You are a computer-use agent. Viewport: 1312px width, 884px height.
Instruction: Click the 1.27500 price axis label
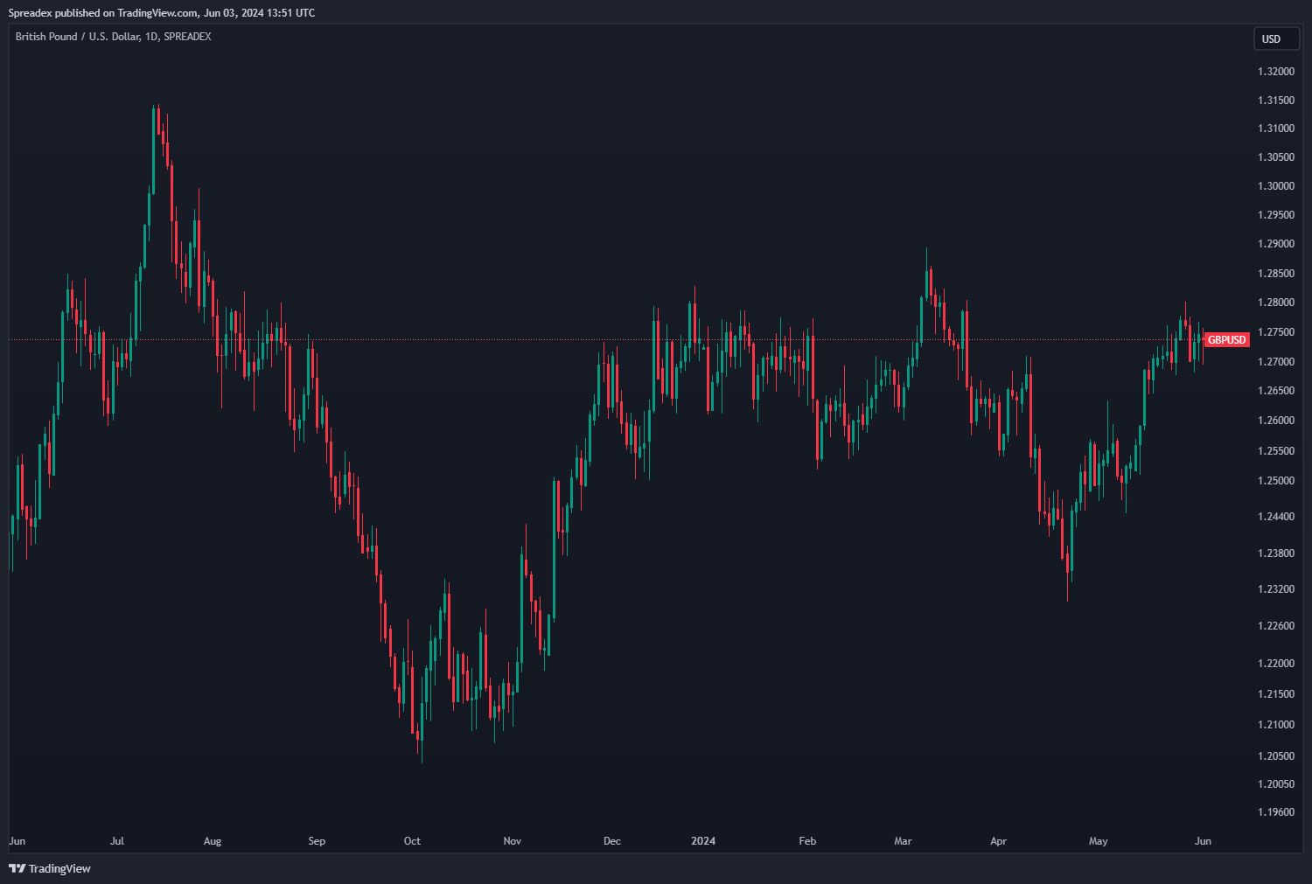tap(1276, 332)
